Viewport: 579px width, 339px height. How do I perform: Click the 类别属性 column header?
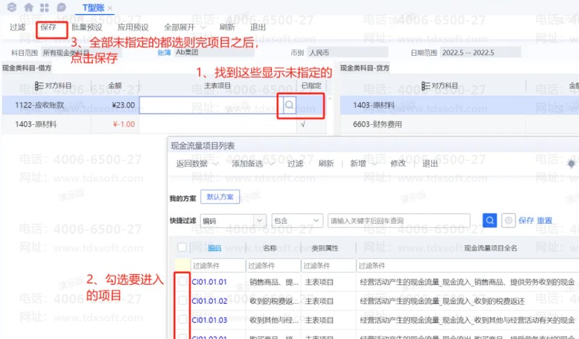pyautogui.click(x=324, y=248)
